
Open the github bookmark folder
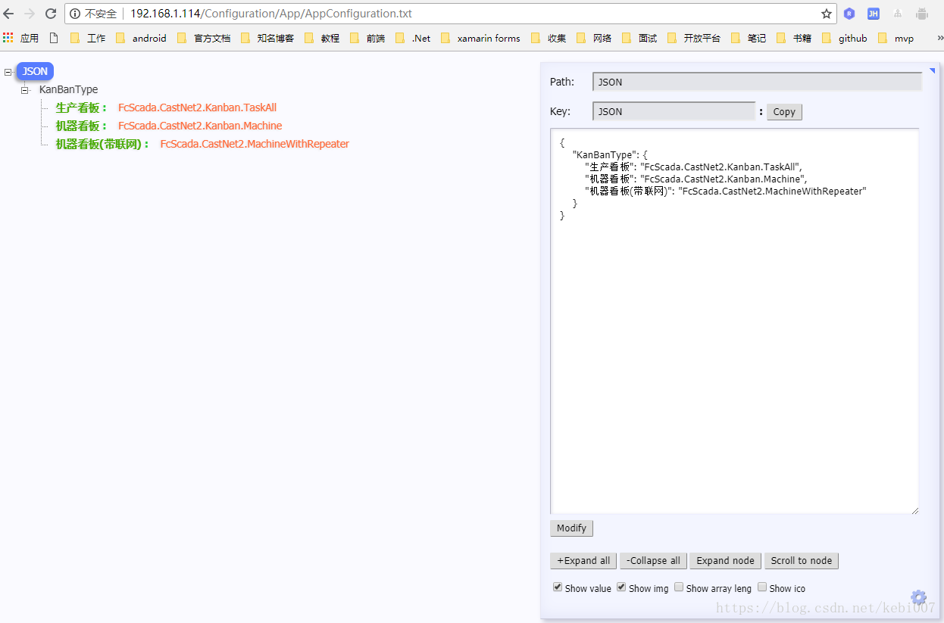point(845,38)
